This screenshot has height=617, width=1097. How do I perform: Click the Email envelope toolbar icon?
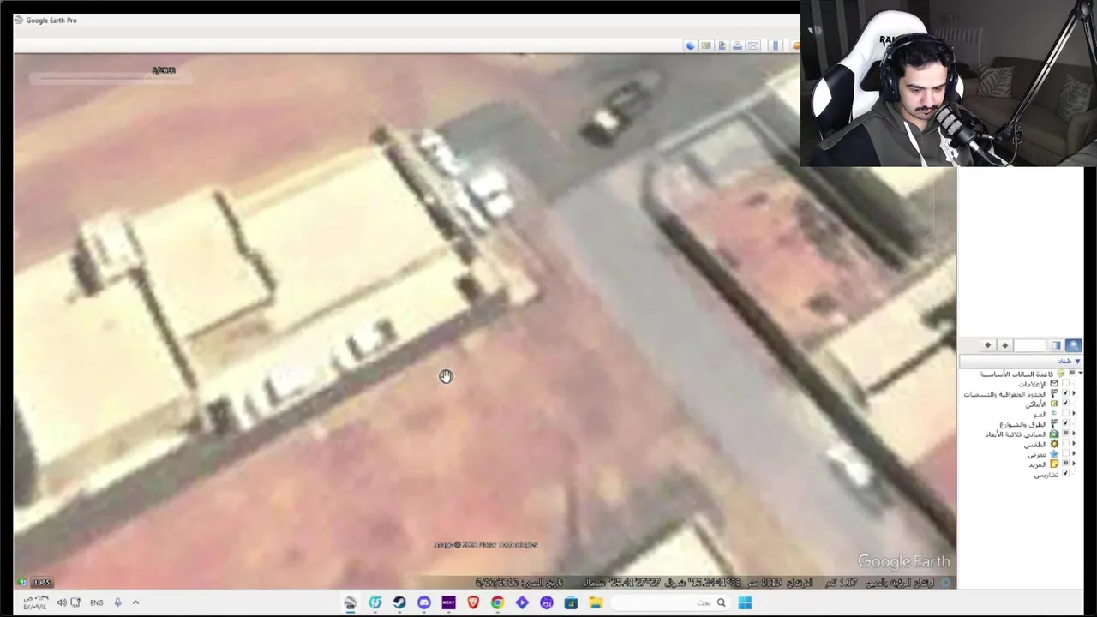pyautogui.click(x=753, y=45)
